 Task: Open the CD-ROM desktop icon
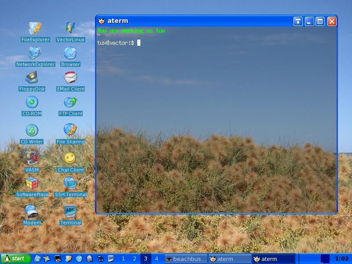pos(32,103)
